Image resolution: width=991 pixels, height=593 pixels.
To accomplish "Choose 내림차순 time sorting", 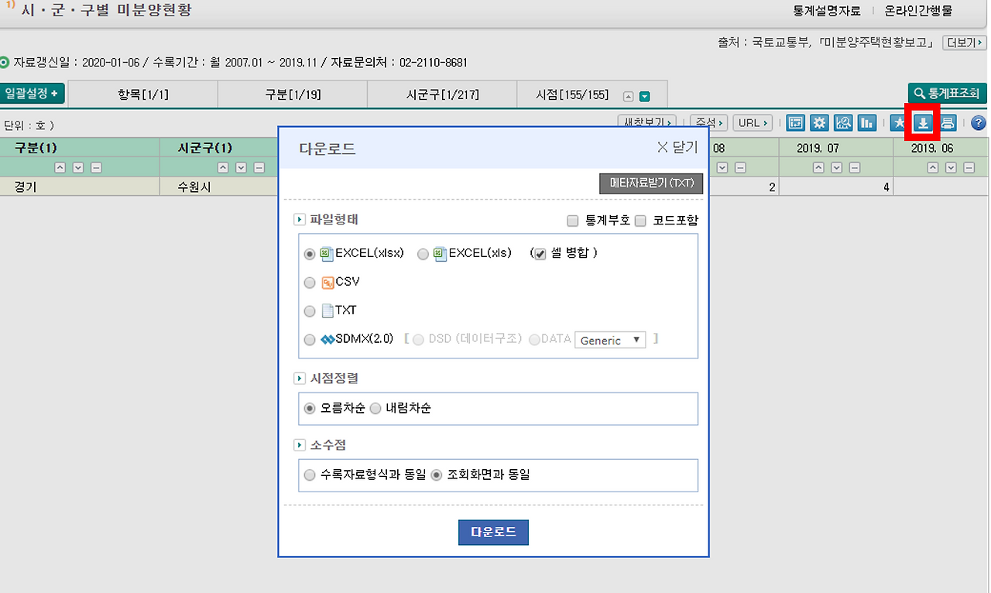I will [x=375, y=409].
